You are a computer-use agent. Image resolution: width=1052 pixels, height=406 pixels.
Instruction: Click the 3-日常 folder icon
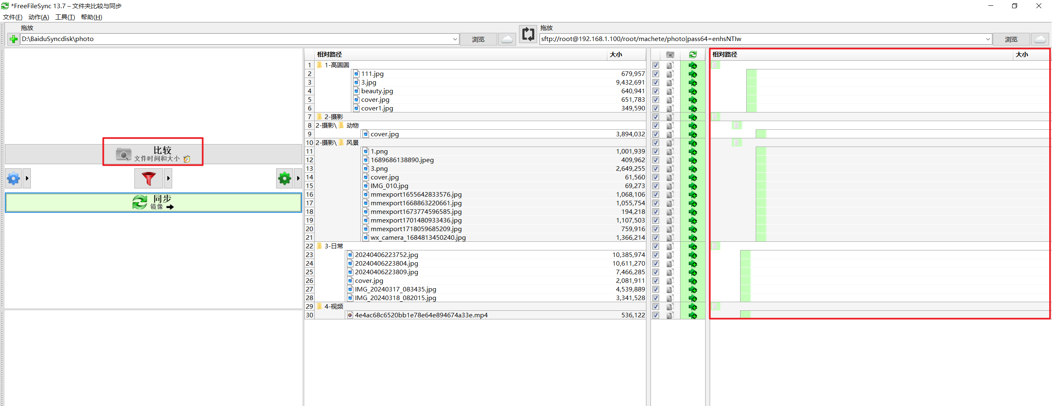[319, 246]
